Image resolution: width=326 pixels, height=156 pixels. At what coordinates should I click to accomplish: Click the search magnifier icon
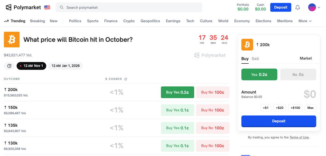coord(61,8)
